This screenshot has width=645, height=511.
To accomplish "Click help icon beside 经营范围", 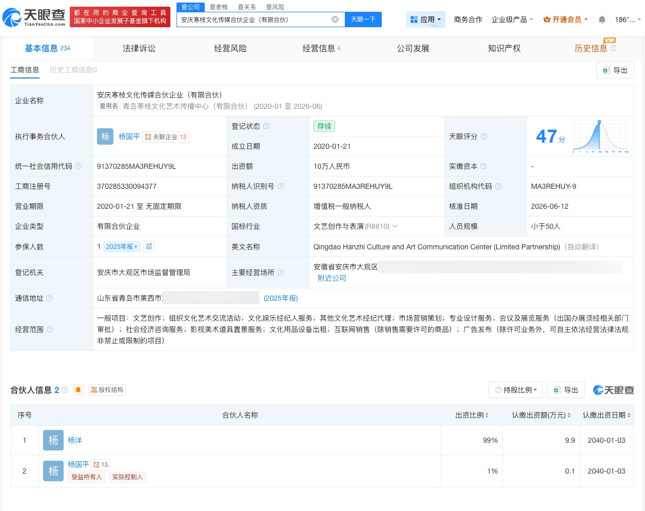I will coord(50,329).
